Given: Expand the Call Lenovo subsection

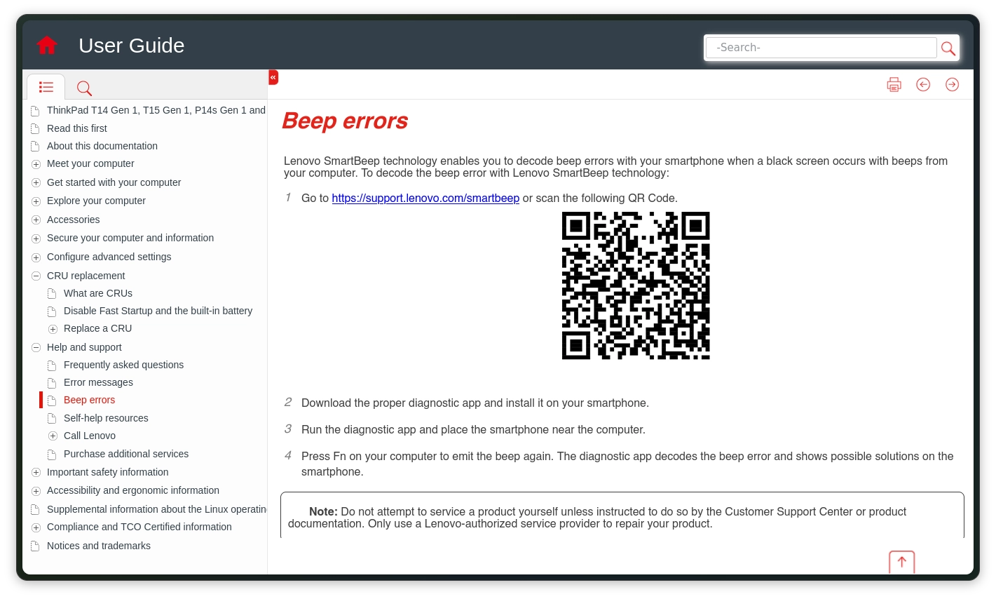Looking at the screenshot, I should tap(53, 436).
